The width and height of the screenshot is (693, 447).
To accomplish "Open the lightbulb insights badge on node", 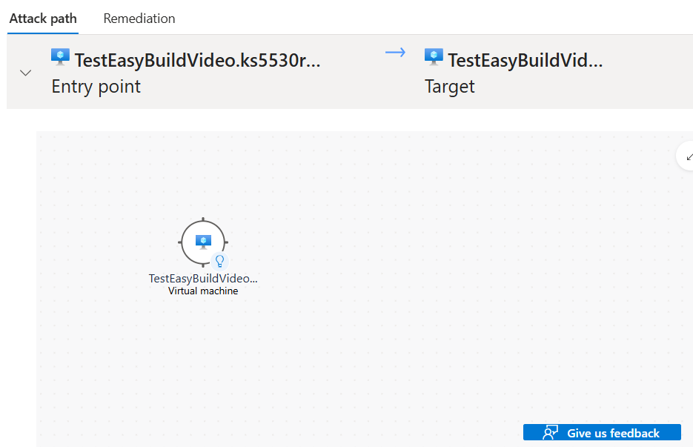I will click(x=219, y=261).
